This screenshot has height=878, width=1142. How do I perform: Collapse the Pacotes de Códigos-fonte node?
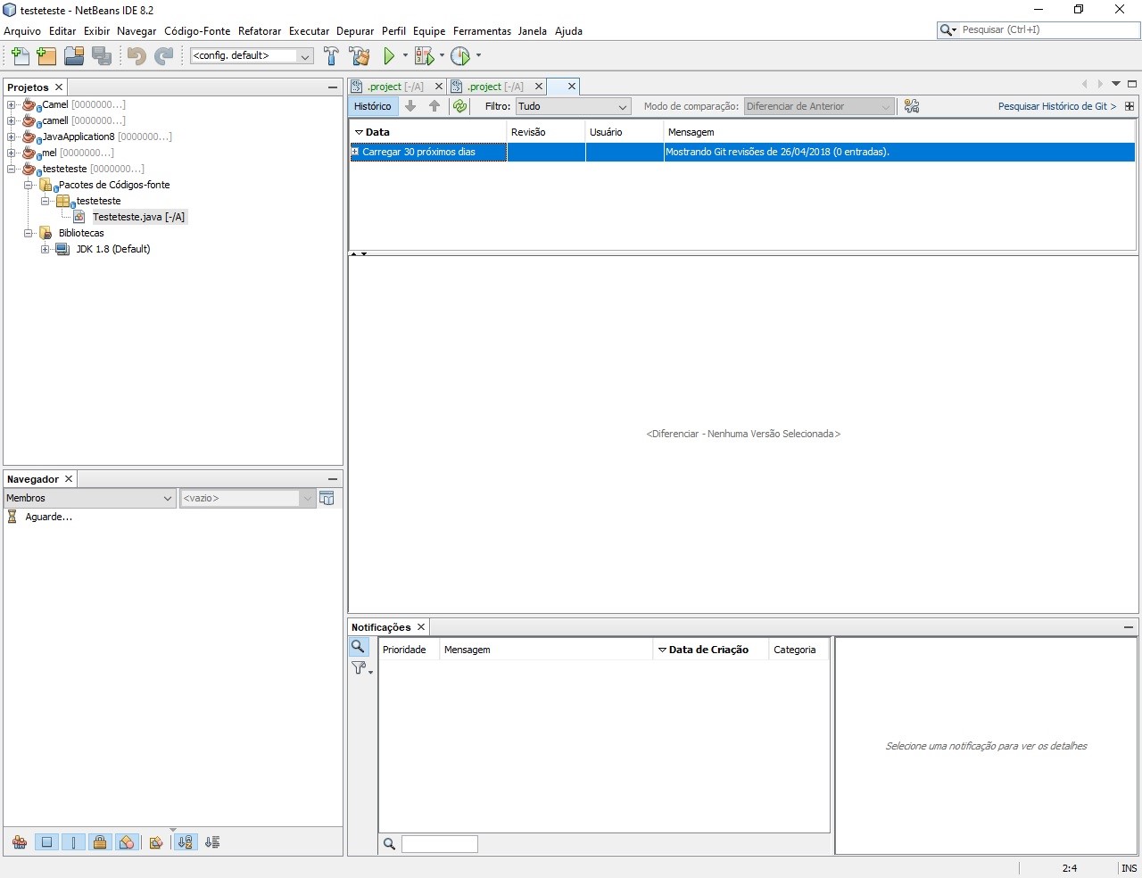click(29, 185)
